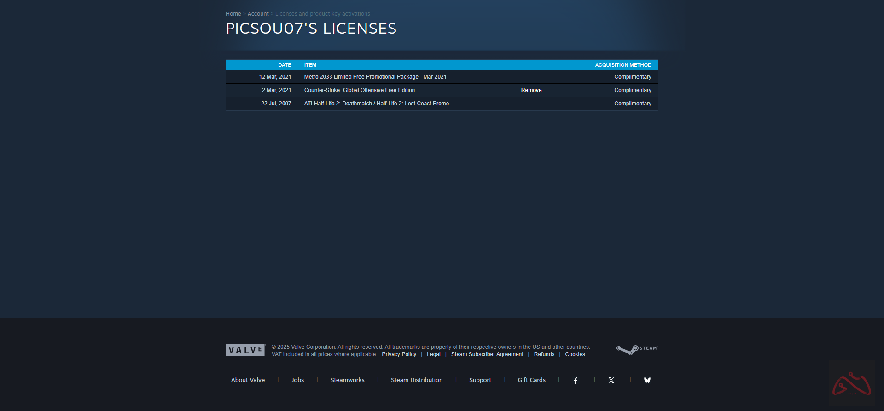The height and width of the screenshot is (411, 884).
Task: Click the Valve logo in footer
Action: (245, 350)
